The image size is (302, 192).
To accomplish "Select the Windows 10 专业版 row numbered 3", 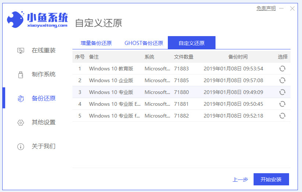I will (181, 92).
